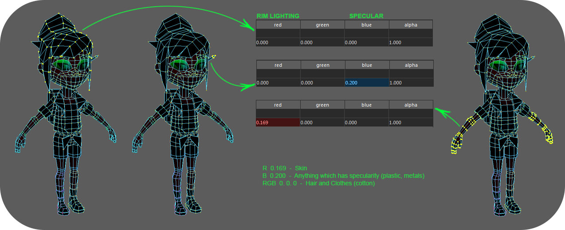Click the green value 0.000 in the table under RIM LIGHTING
Viewport: 565px width, 230px height.
(322, 42)
